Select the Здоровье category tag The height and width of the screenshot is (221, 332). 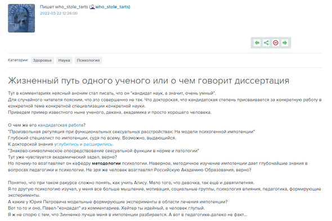[42, 61]
